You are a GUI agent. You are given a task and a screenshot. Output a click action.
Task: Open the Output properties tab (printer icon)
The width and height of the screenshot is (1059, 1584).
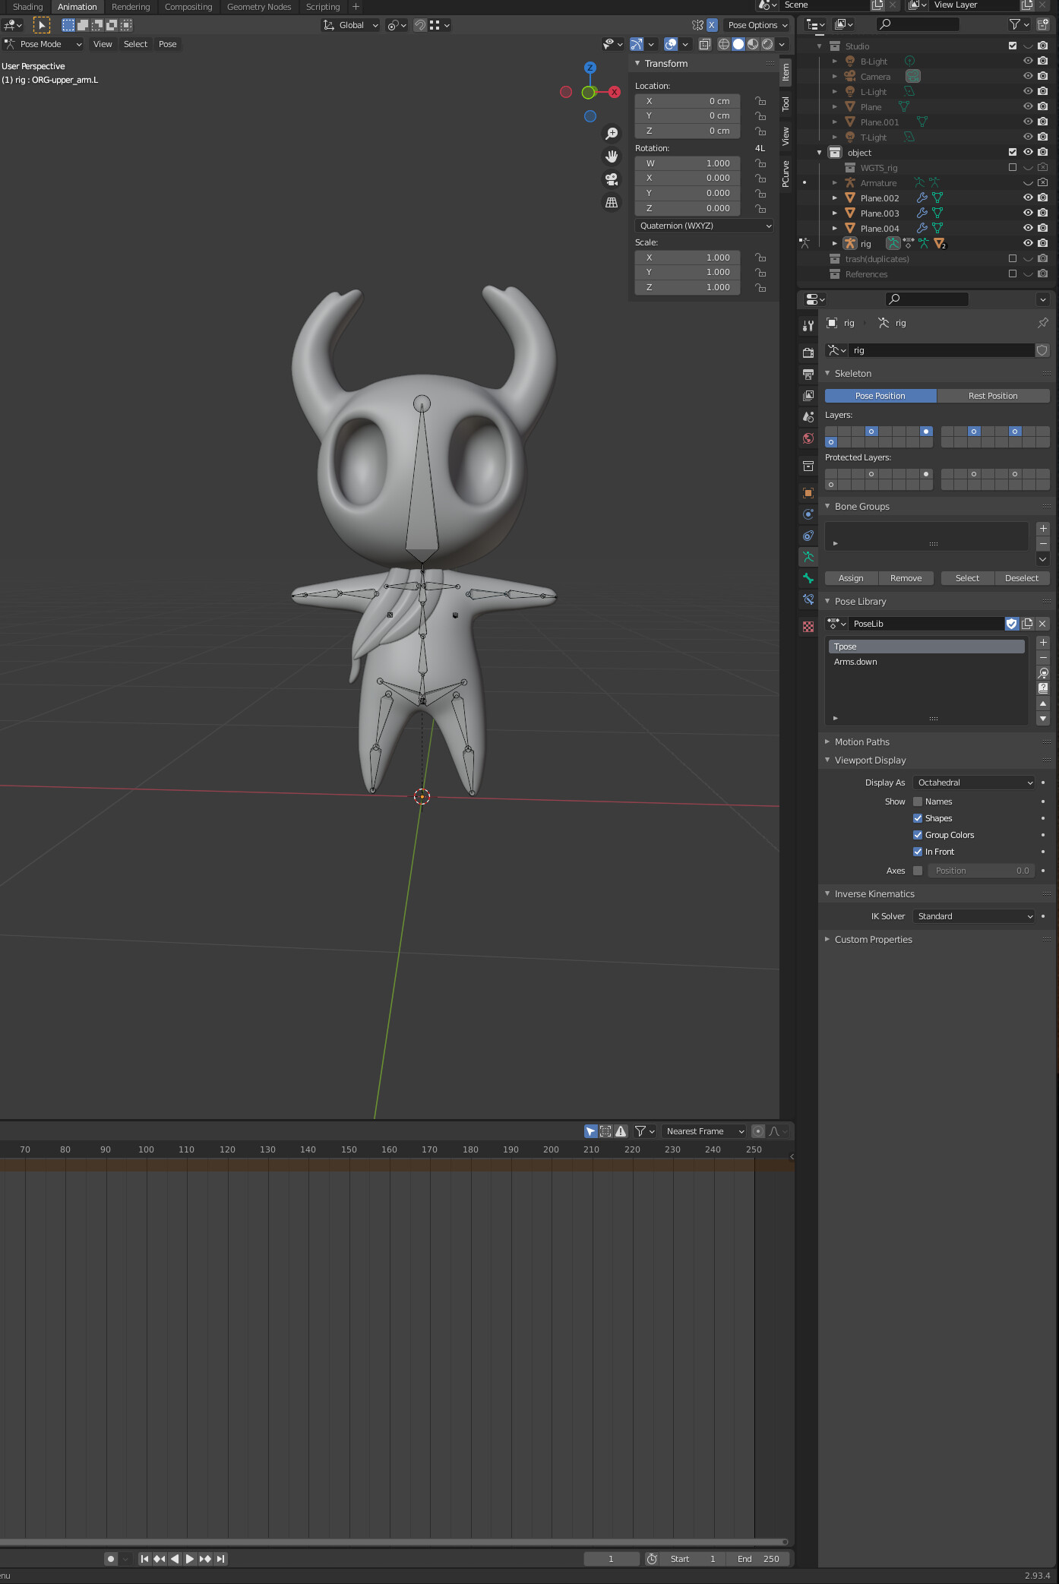808,374
